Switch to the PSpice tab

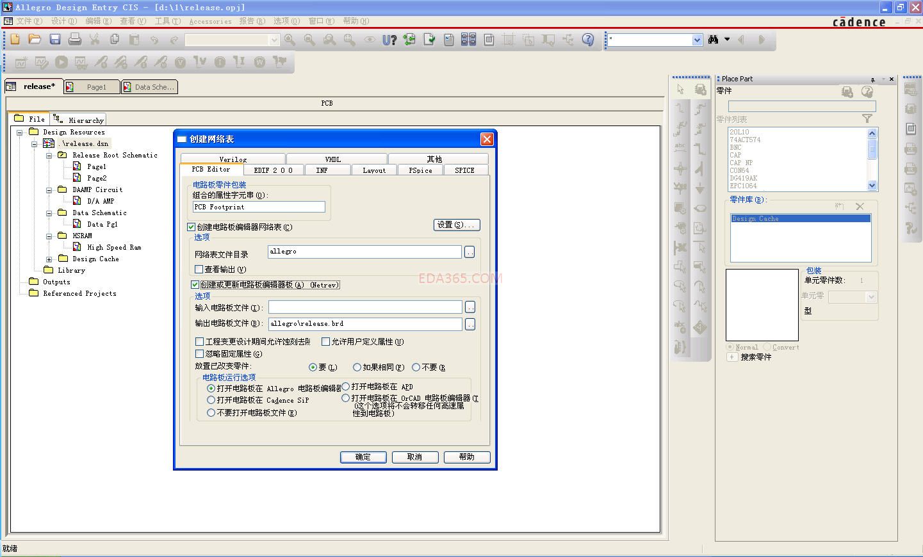pos(420,170)
